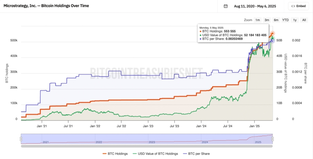Image resolution: width=313 pixels, height=159 pixels.
Task: Click the 2023 label in the navigator
Action: (152, 142)
